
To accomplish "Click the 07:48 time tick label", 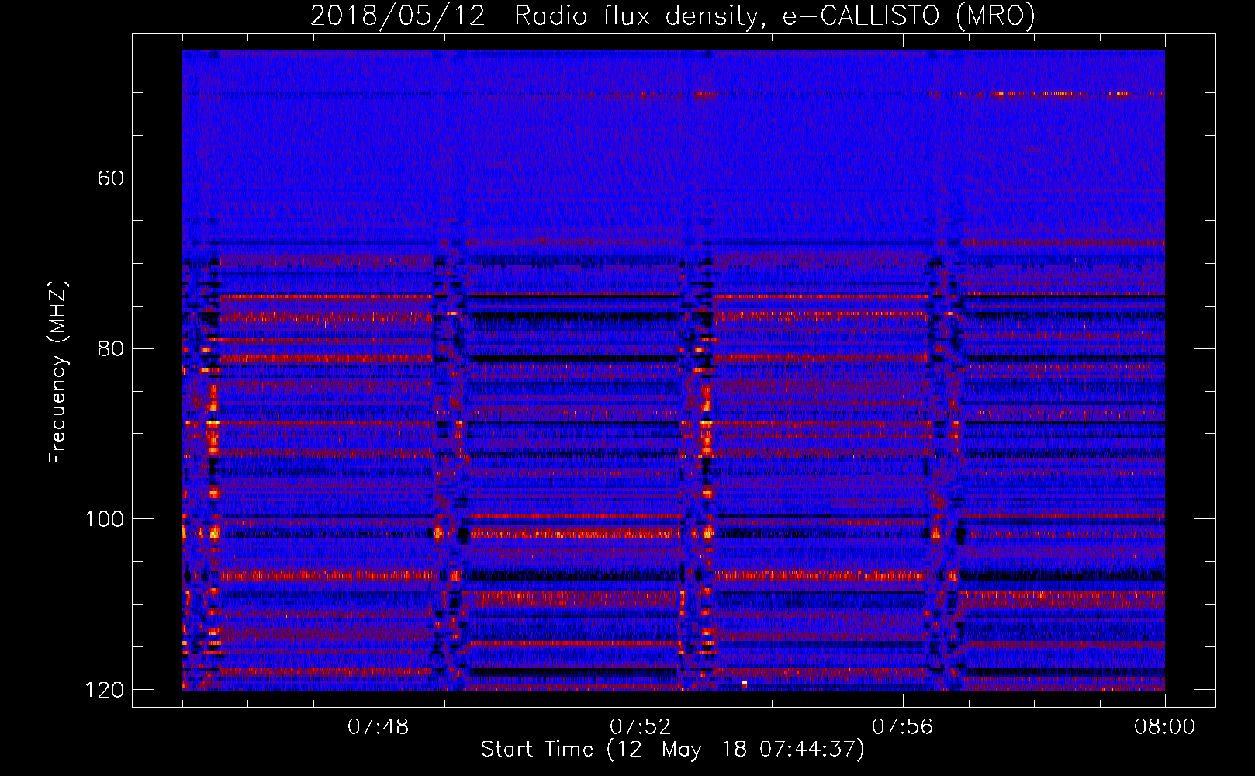I will 379,727.
